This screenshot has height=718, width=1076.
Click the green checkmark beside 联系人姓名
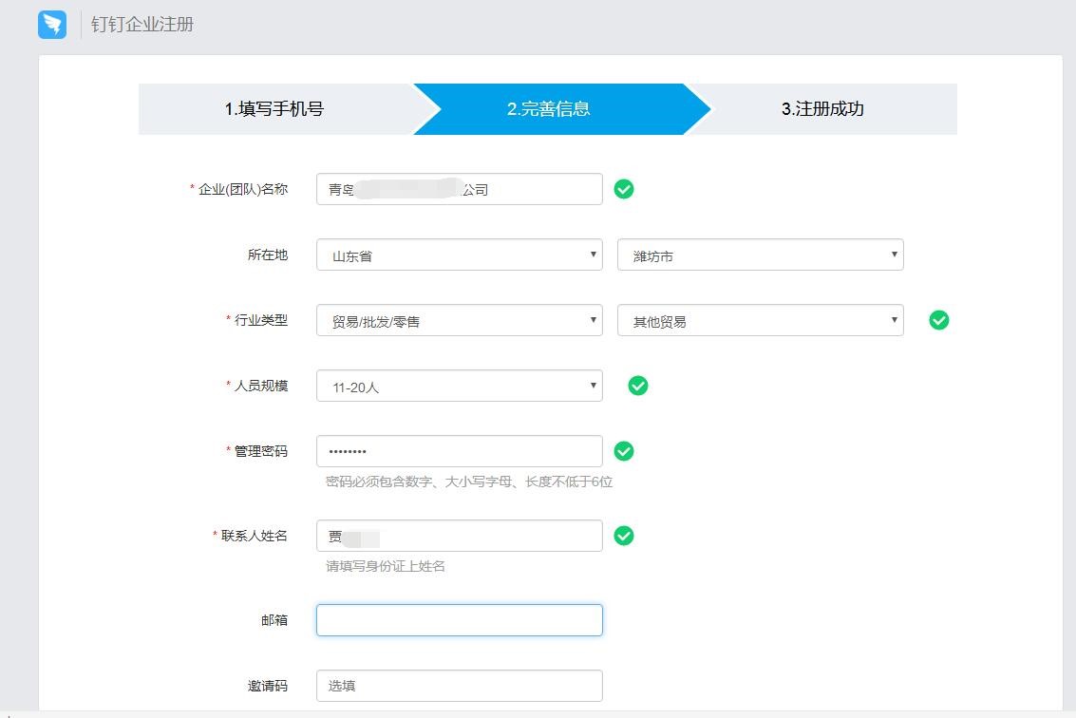coord(624,536)
